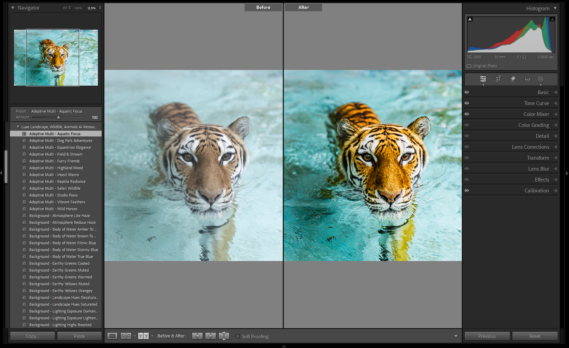
Task: Select the Crop overlay tool
Action: (498, 79)
